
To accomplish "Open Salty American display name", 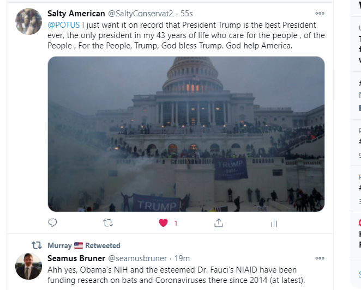I will (76, 13).
